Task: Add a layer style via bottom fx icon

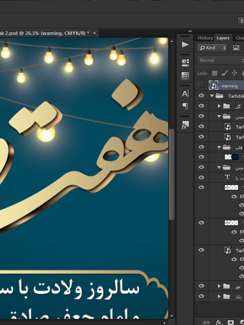Action: point(219,322)
